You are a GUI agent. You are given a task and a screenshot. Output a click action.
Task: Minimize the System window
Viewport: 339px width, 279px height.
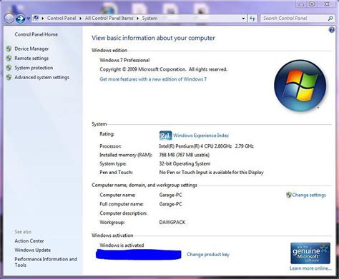[301, 4]
